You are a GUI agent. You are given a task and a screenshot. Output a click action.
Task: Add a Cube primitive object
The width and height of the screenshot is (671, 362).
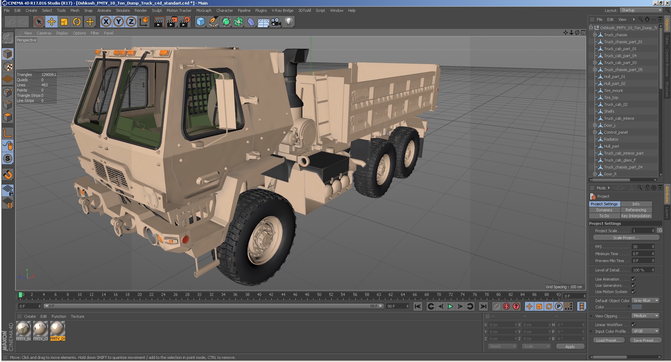coord(201,22)
